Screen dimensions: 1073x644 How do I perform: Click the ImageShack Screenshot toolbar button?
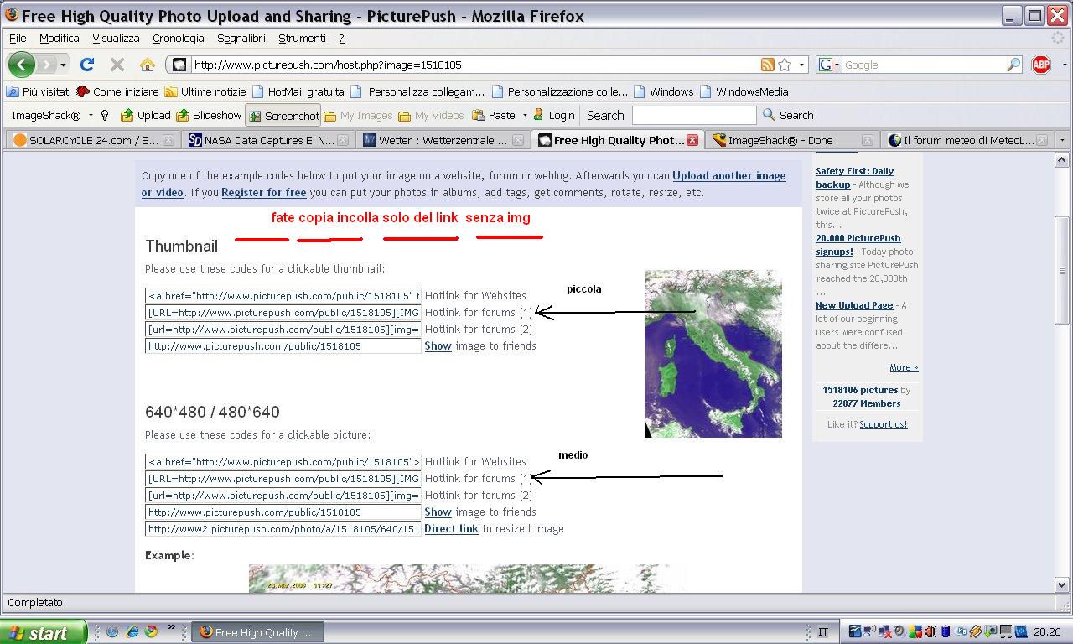tap(284, 116)
